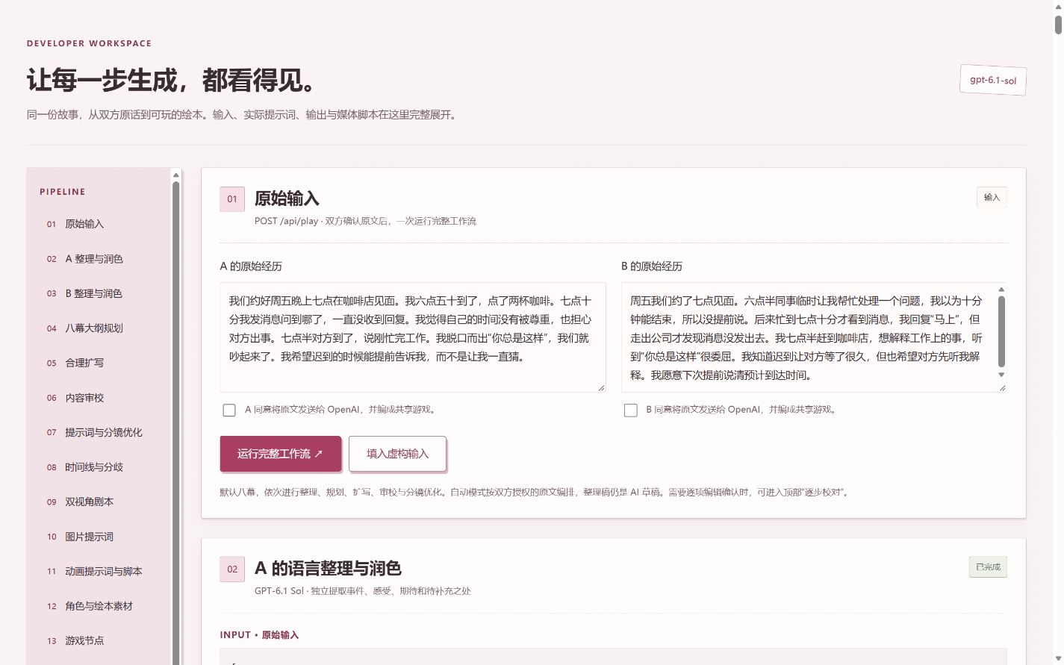
Task: Click the B text area scrollbar down arrow
Action: 1002,375
